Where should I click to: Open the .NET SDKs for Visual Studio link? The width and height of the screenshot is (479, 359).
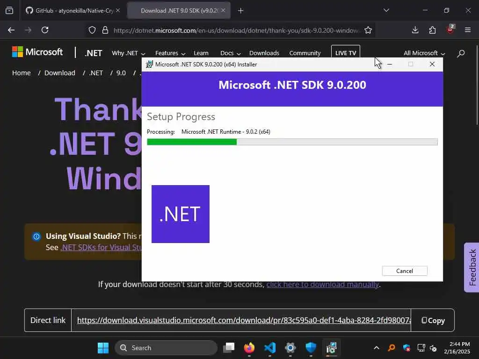coord(101,247)
